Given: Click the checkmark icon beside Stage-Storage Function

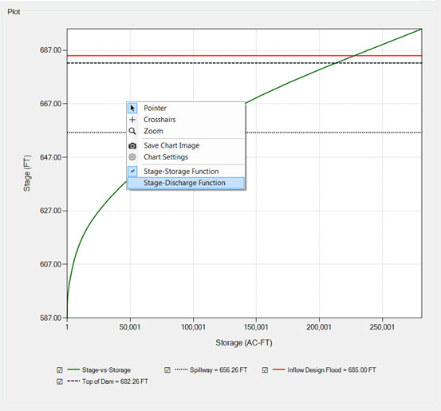Looking at the screenshot, I should click(132, 171).
